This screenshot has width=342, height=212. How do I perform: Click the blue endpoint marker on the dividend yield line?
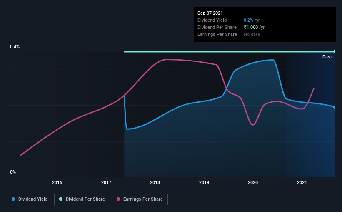tap(335, 108)
